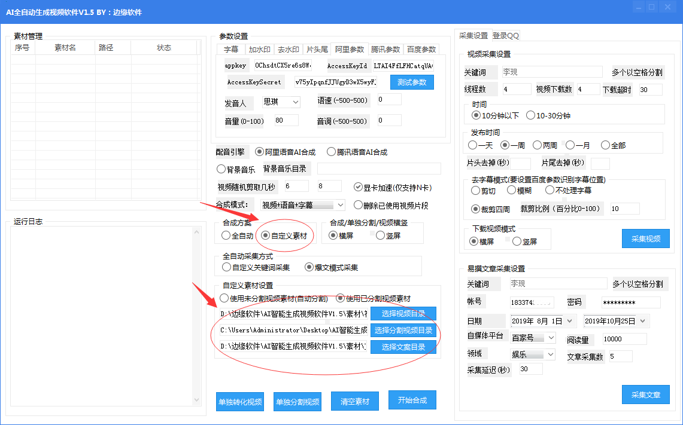This screenshot has height=425, width=683.
Task: Expand the 自媒体平台 dropdown showing 百家号
Action: pos(533,338)
